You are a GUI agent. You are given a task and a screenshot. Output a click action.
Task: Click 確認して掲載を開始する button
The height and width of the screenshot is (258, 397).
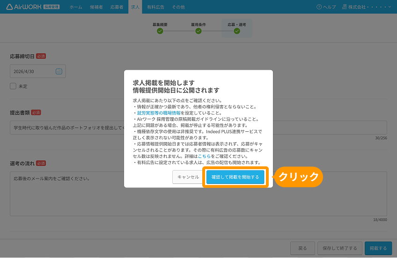235,177
